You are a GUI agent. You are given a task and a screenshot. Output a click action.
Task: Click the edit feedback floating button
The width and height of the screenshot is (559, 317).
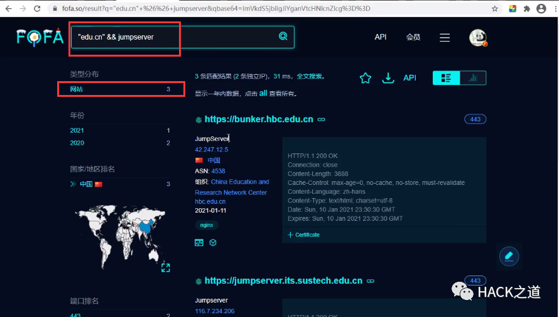click(509, 257)
